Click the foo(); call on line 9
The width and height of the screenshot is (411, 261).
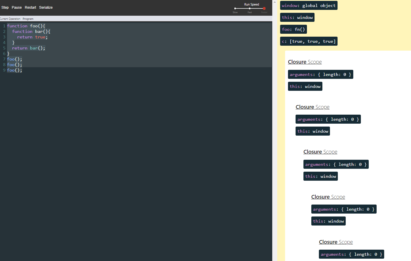point(15,70)
